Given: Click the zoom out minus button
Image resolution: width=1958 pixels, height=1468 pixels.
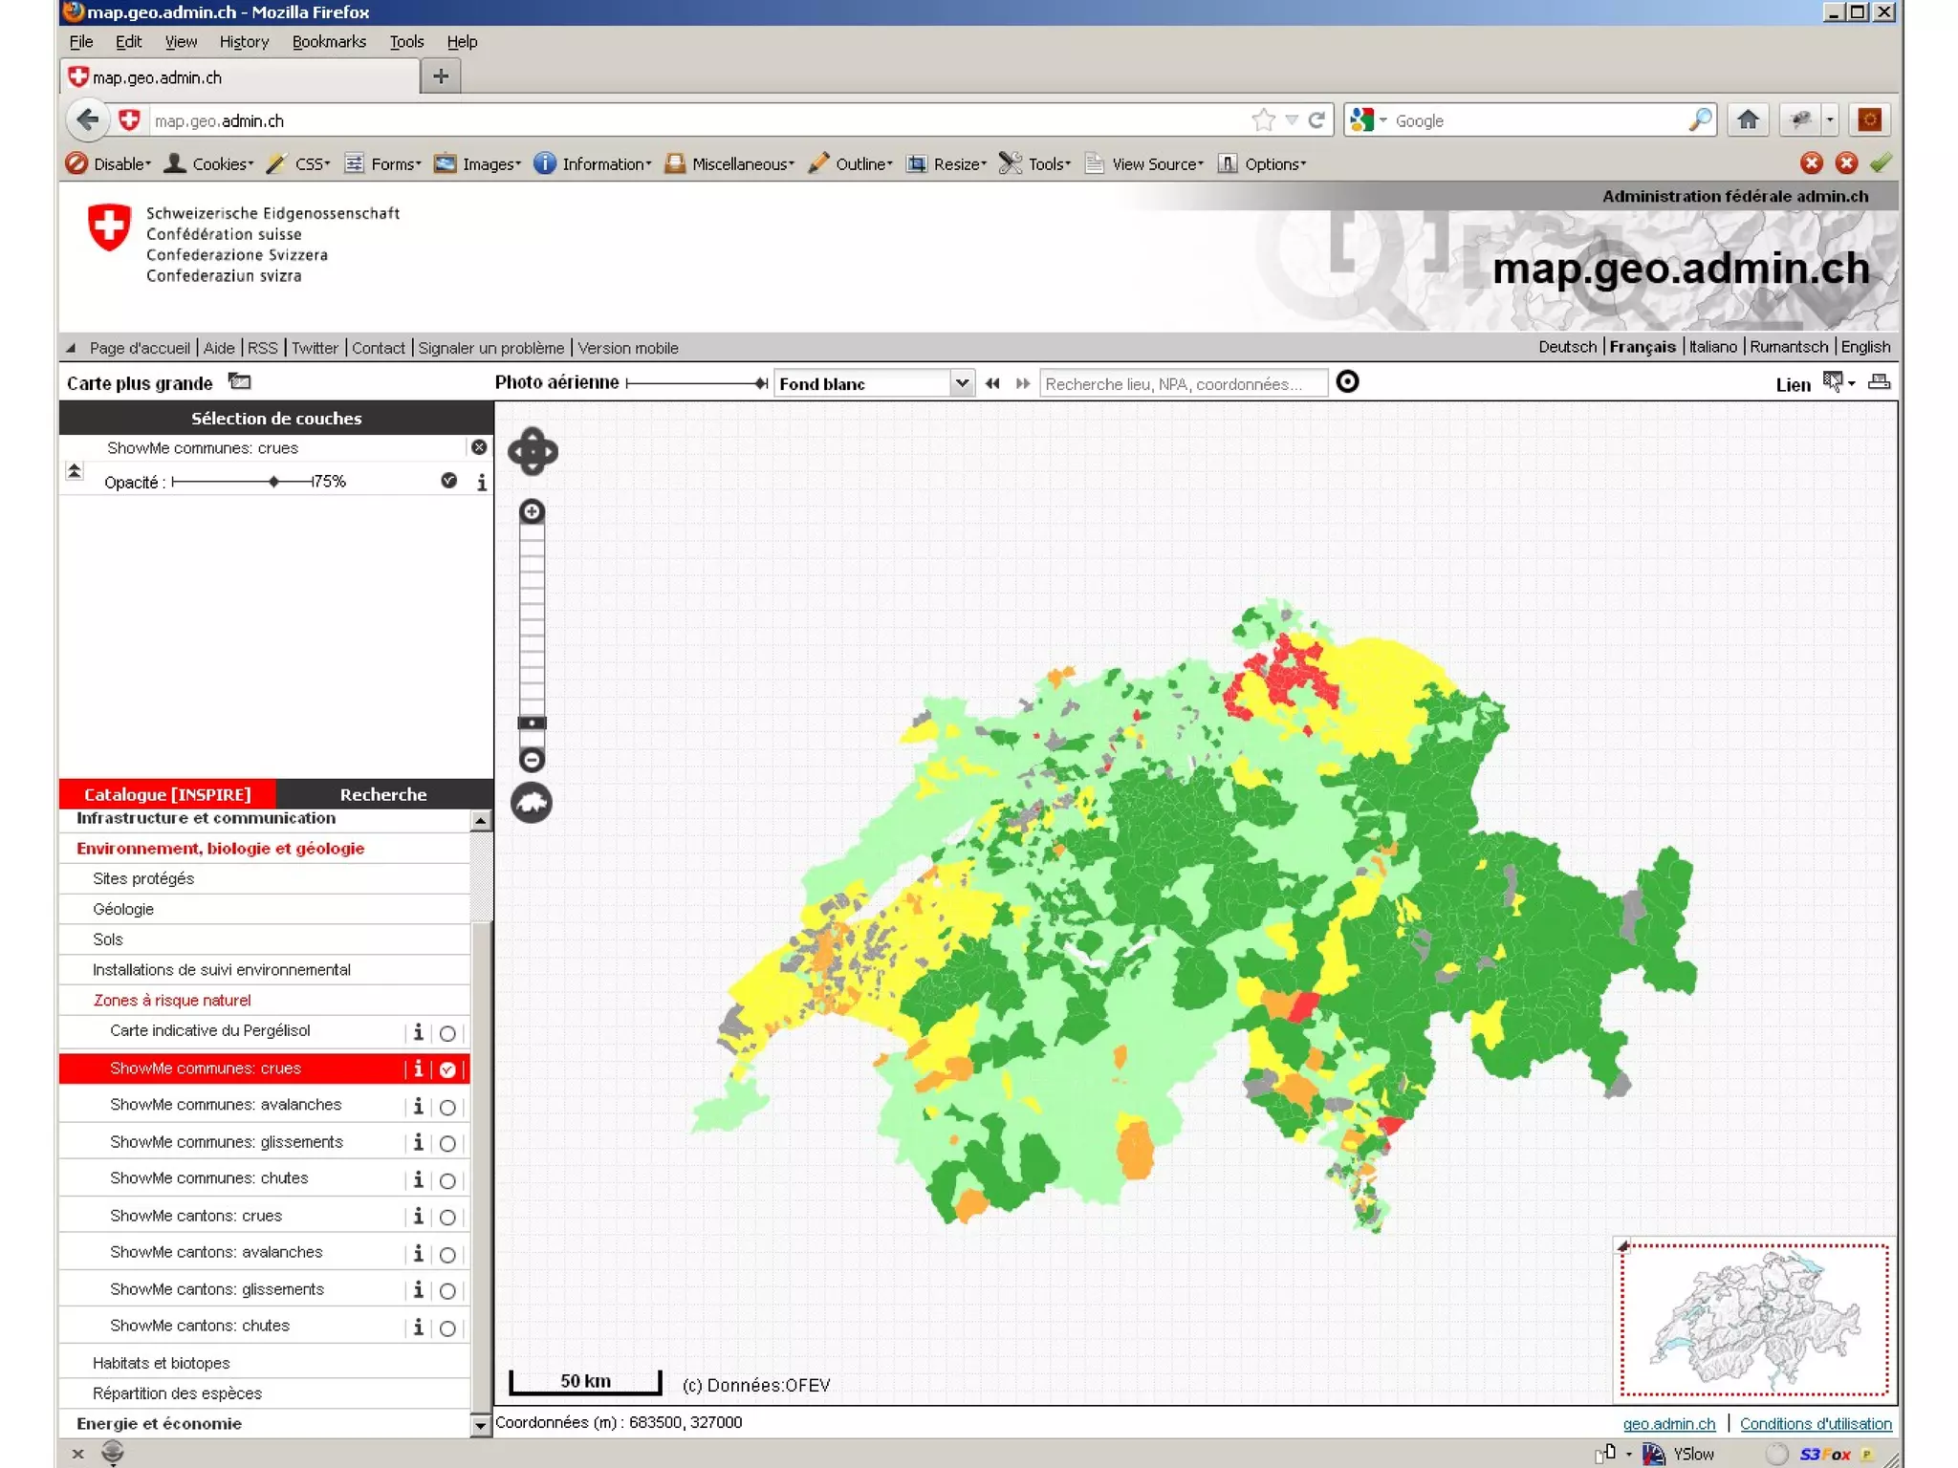Looking at the screenshot, I should pyautogui.click(x=533, y=760).
